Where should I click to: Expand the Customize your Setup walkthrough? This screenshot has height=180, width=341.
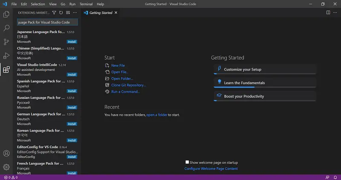coord(265,69)
